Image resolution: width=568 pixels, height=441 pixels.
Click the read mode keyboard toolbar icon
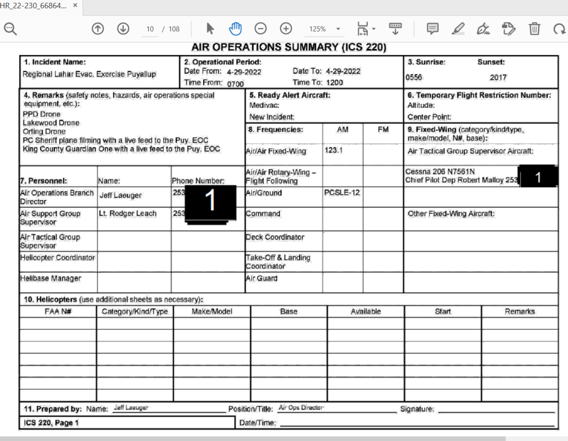[x=395, y=28]
